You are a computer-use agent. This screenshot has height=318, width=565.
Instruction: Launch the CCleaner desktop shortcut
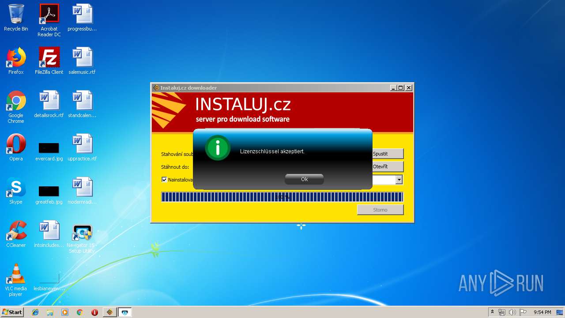pos(16,235)
